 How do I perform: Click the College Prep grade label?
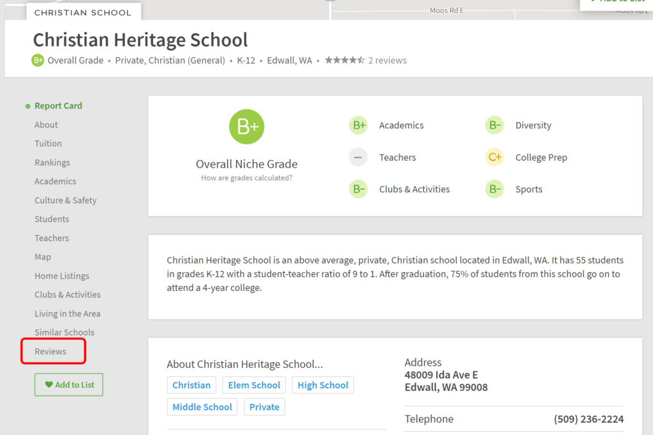click(x=541, y=158)
